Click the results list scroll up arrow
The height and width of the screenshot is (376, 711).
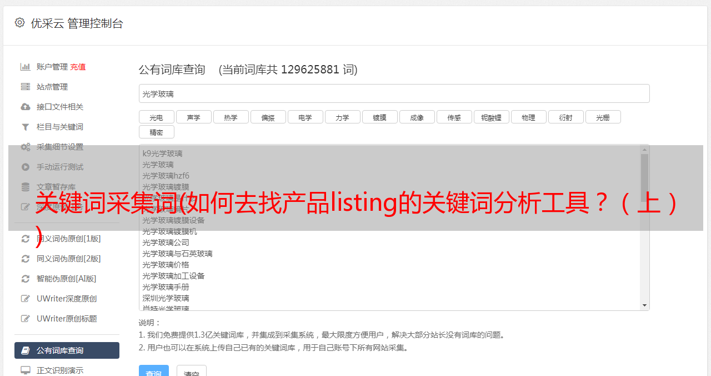click(644, 149)
